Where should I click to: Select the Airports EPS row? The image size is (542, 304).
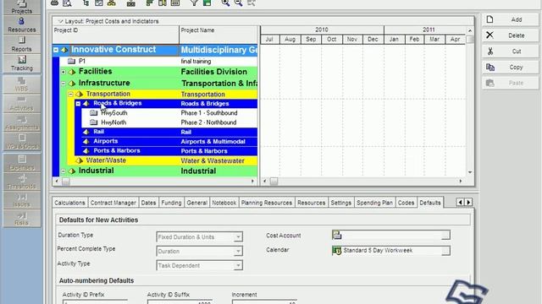[x=169, y=141]
